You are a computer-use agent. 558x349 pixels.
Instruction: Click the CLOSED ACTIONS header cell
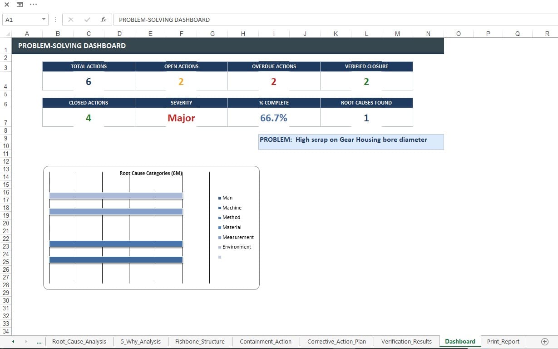pyautogui.click(x=89, y=103)
